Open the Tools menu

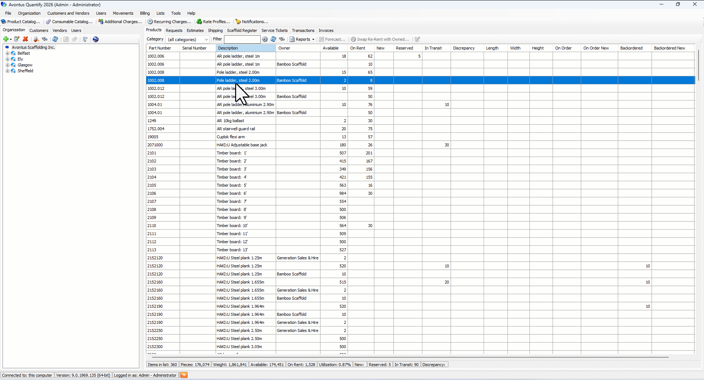pos(176,13)
